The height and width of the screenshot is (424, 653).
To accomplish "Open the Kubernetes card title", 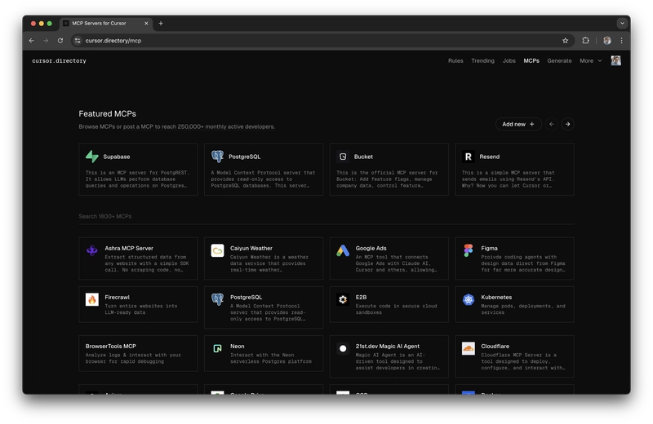I will click(x=496, y=297).
